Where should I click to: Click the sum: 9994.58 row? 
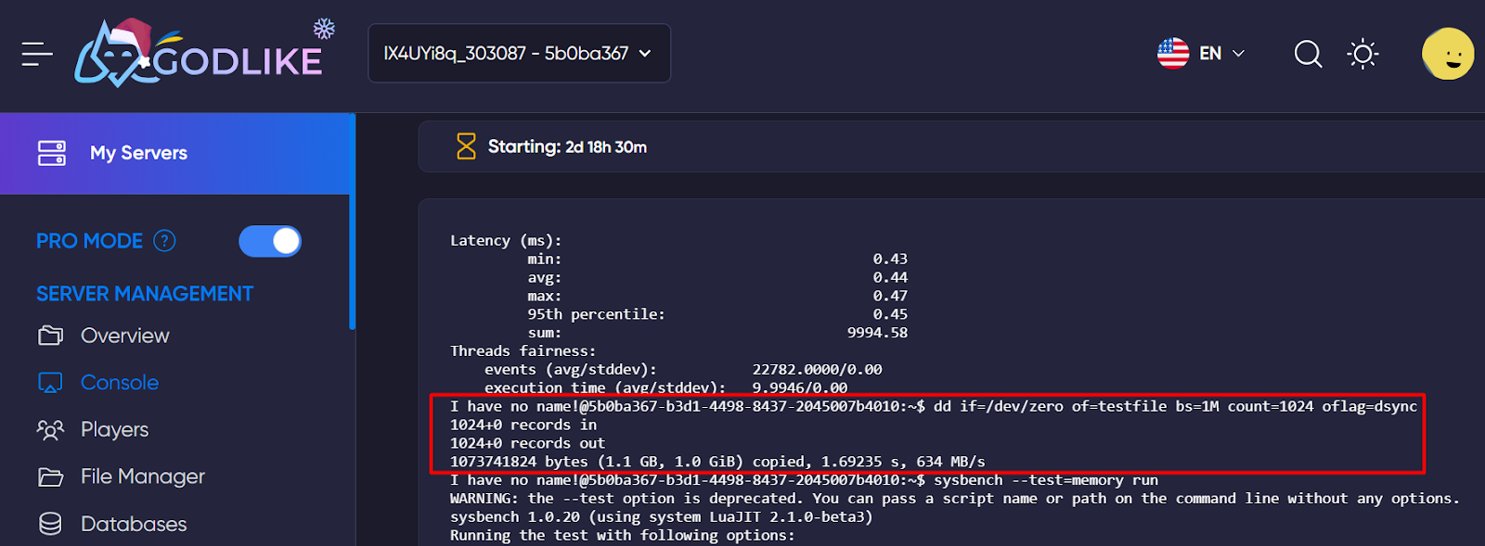(717, 333)
